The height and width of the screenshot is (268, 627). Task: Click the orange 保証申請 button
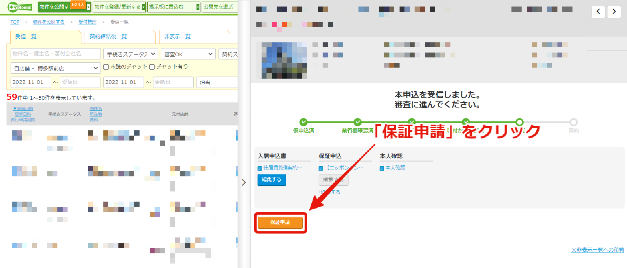pyautogui.click(x=280, y=222)
